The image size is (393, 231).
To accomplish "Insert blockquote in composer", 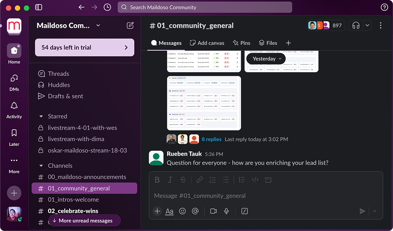I will pyautogui.click(x=242, y=180).
